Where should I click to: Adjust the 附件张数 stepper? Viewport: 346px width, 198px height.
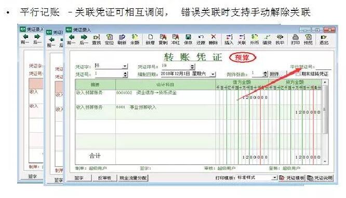265,74
